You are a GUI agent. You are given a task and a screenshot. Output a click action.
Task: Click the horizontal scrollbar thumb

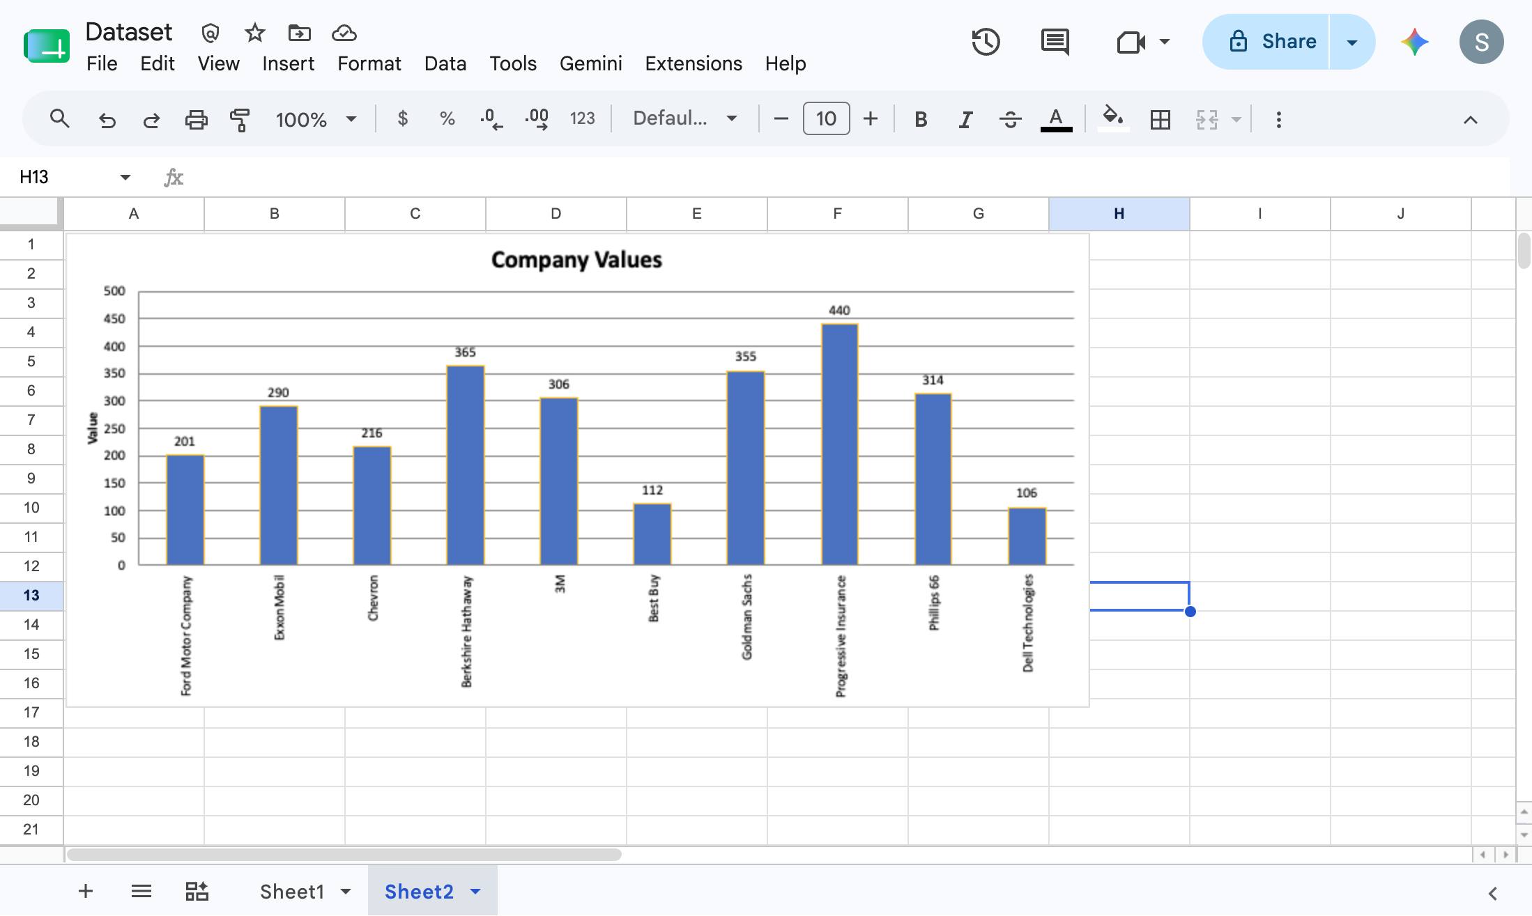(344, 855)
